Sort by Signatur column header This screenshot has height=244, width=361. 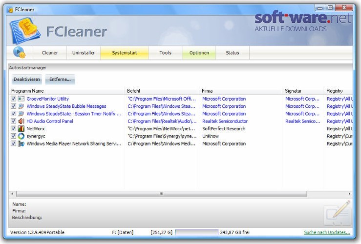(303, 91)
